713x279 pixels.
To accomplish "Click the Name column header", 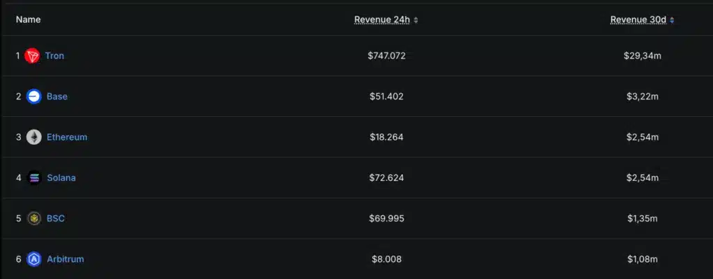I will (x=28, y=19).
